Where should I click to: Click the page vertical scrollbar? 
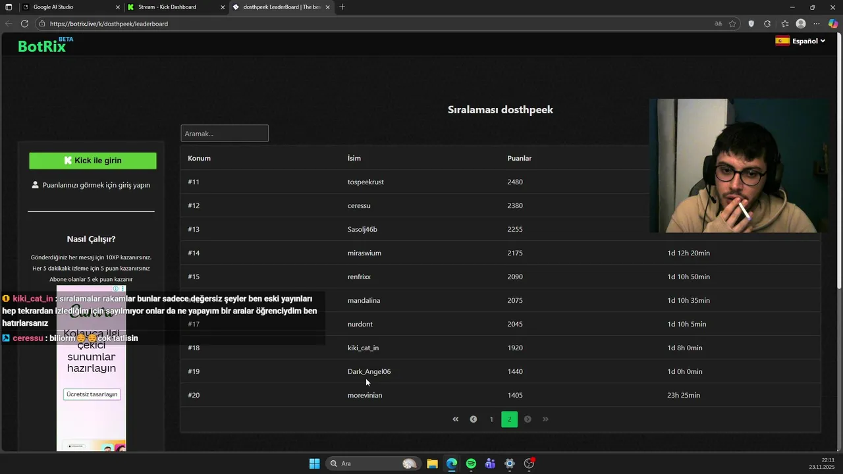tap(839, 162)
